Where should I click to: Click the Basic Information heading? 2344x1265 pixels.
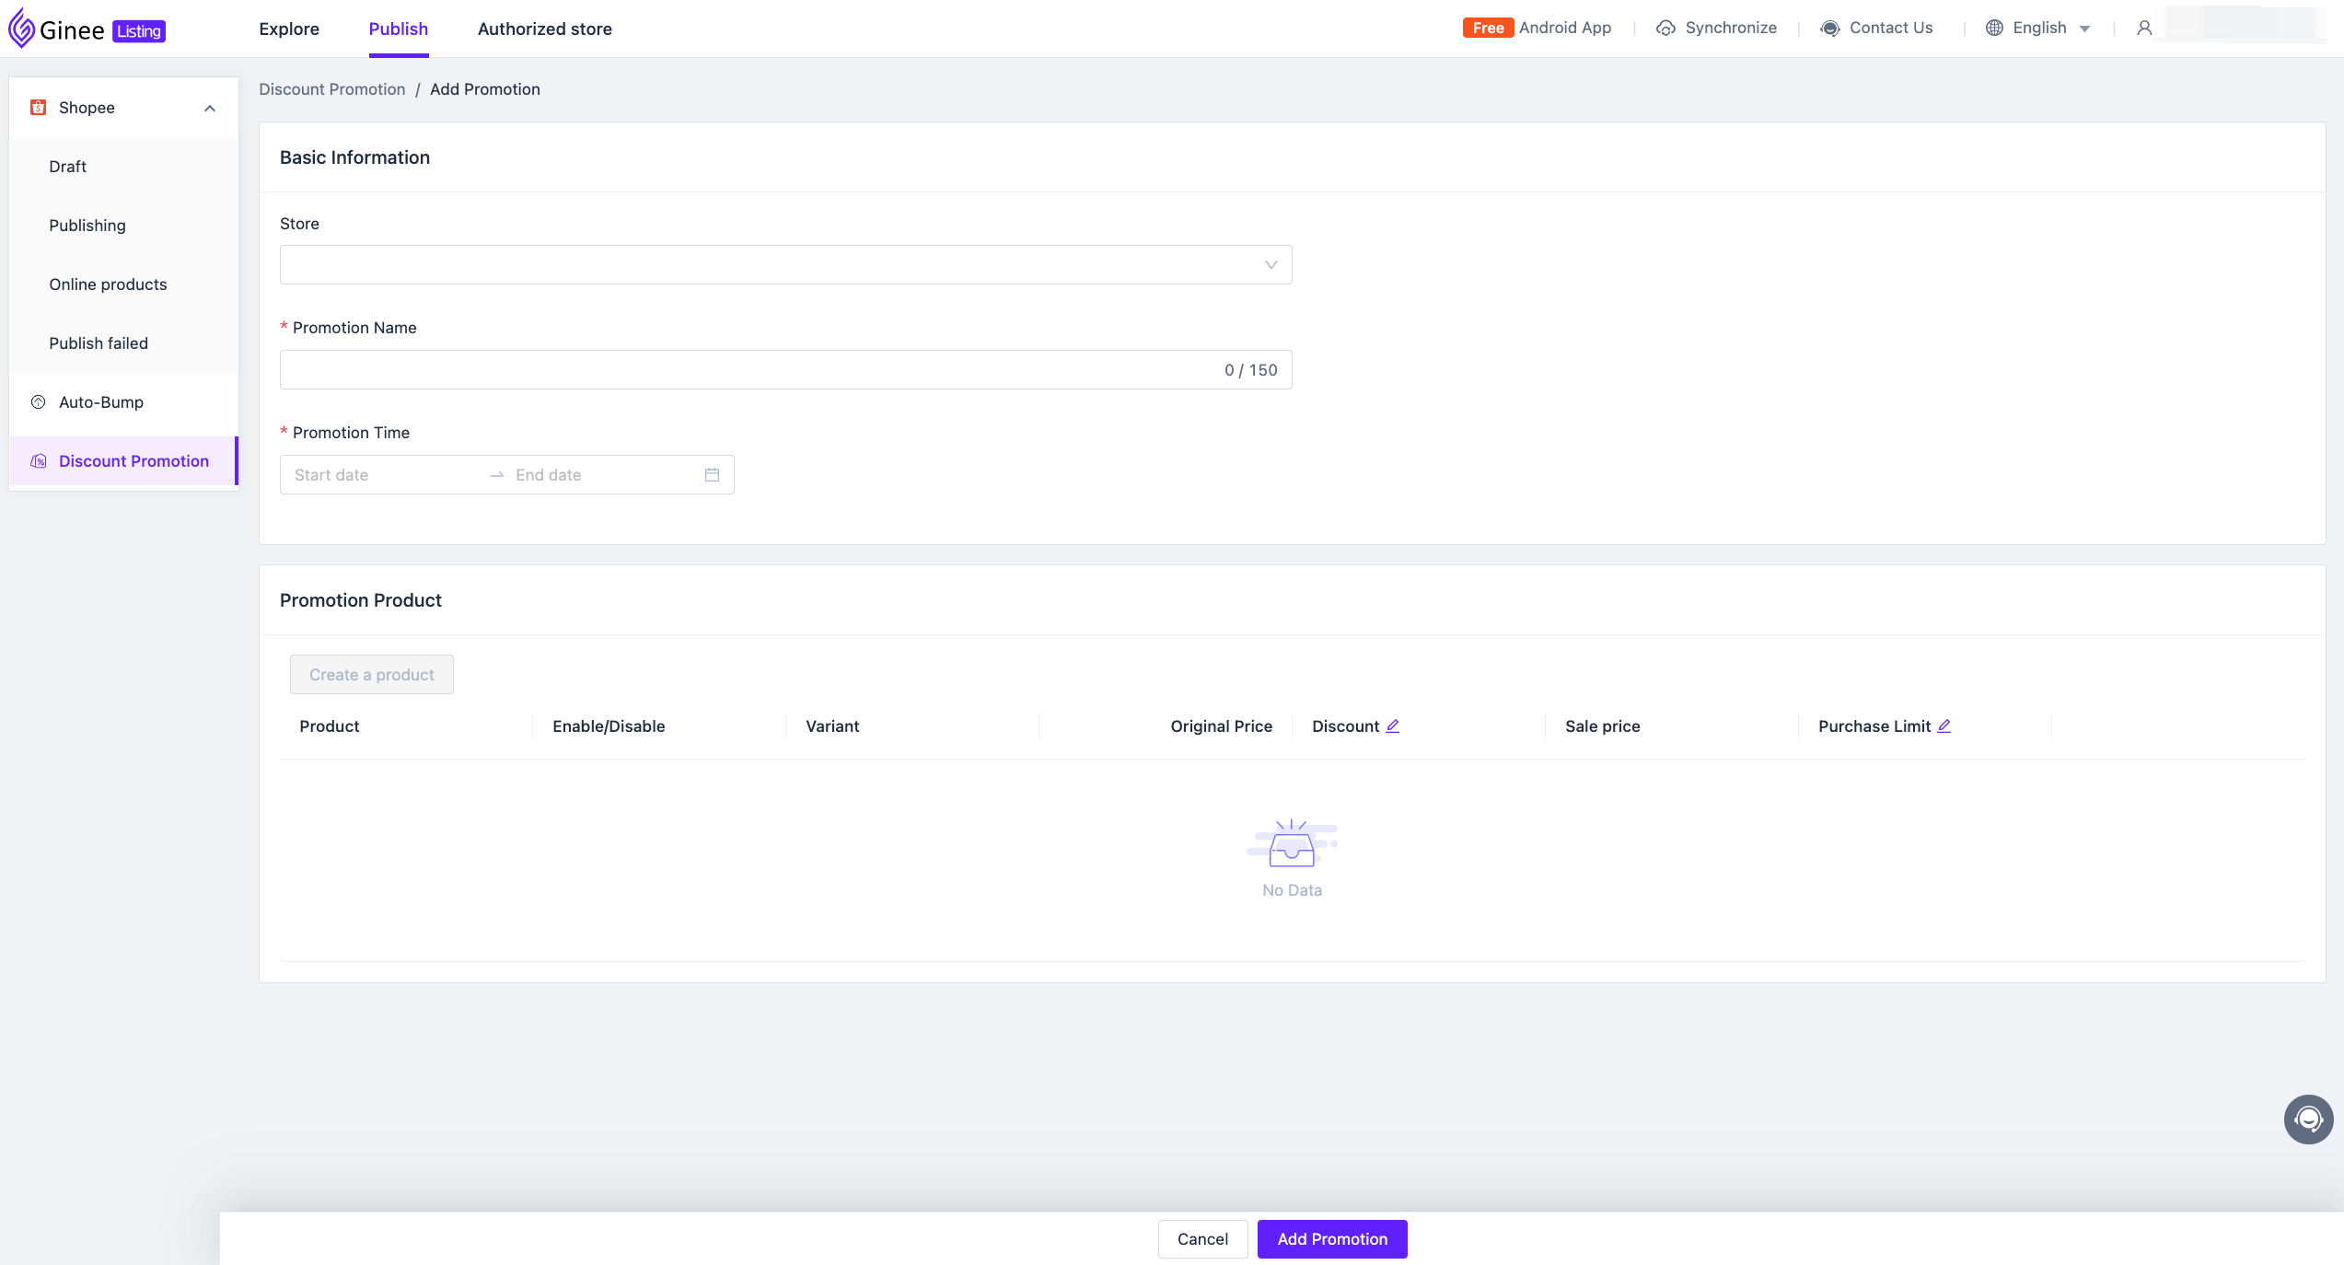[354, 157]
